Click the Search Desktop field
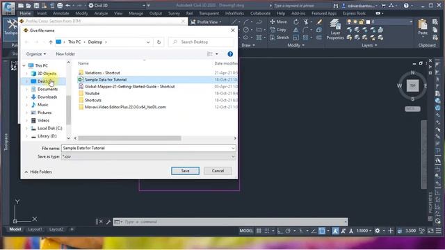The image size is (445, 250). pyautogui.click(x=201, y=42)
